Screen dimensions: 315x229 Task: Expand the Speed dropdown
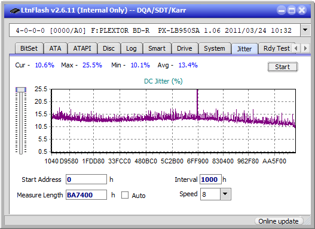(225, 194)
